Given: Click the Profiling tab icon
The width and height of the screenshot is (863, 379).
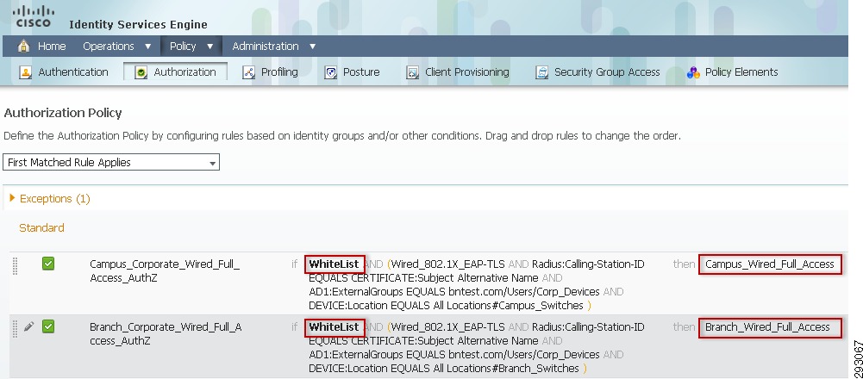Looking at the screenshot, I should (x=249, y=72).
